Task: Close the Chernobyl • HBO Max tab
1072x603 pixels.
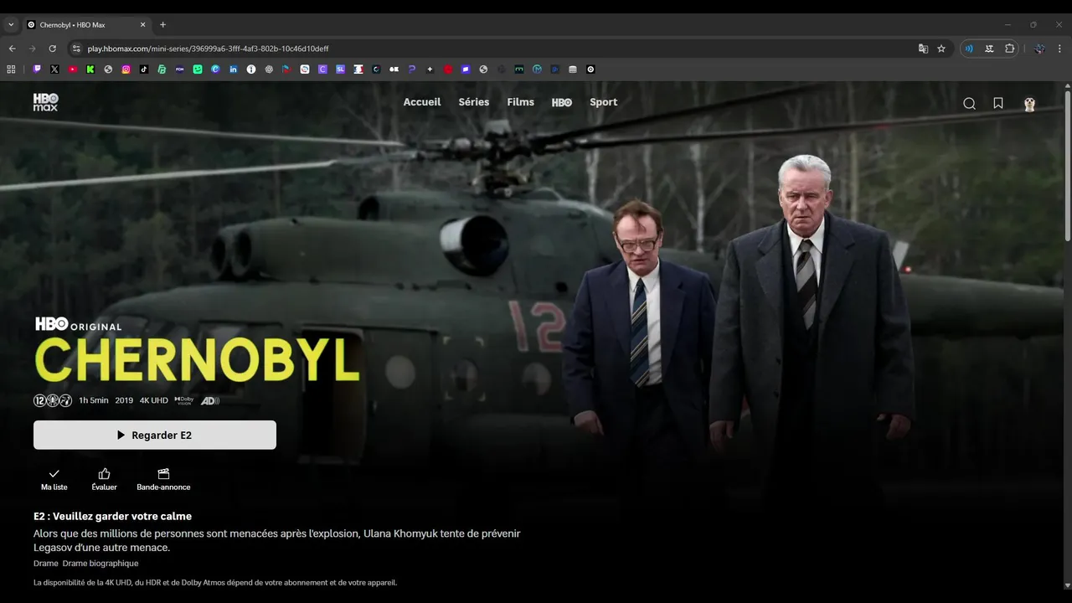Action: coord(143,25)
